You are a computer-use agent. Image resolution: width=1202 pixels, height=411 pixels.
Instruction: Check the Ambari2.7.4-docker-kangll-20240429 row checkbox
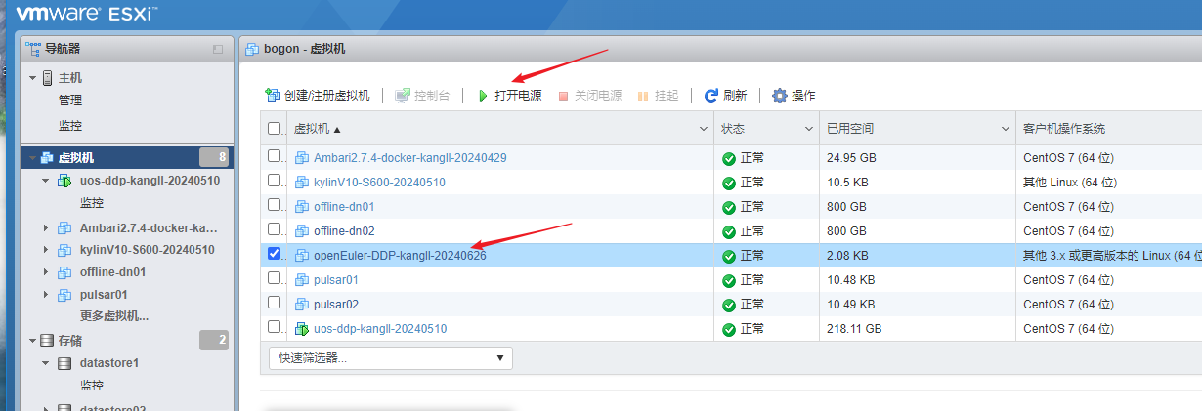coord(274,156)
